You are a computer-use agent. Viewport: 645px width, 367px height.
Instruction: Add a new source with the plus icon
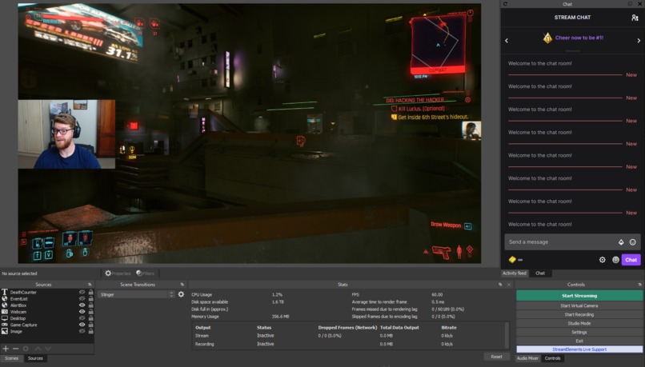click(6, 349)
